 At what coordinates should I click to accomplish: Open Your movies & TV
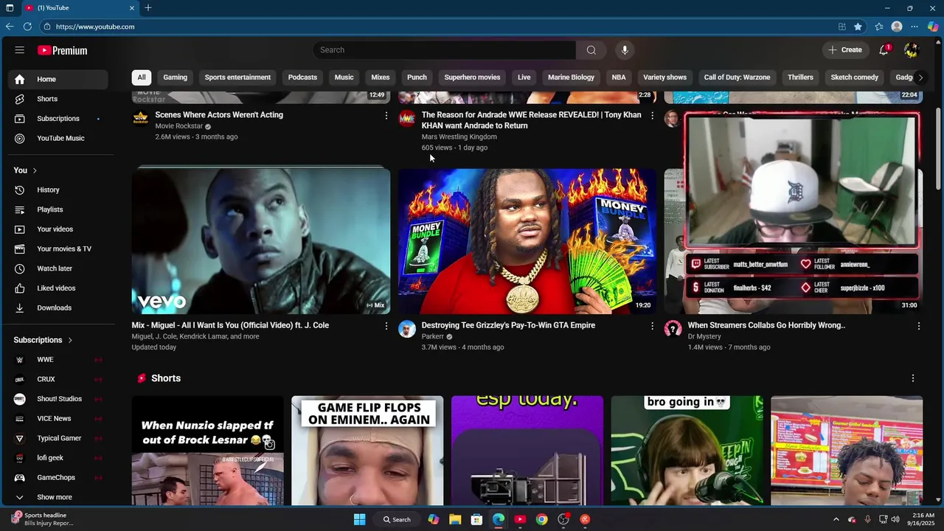click(x=58, y=249)
